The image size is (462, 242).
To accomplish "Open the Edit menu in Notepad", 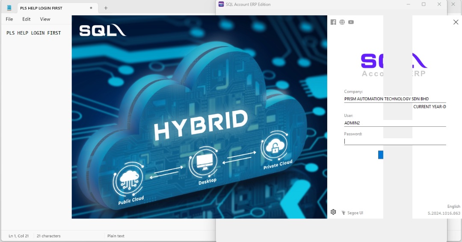I will tap(27, 19).
